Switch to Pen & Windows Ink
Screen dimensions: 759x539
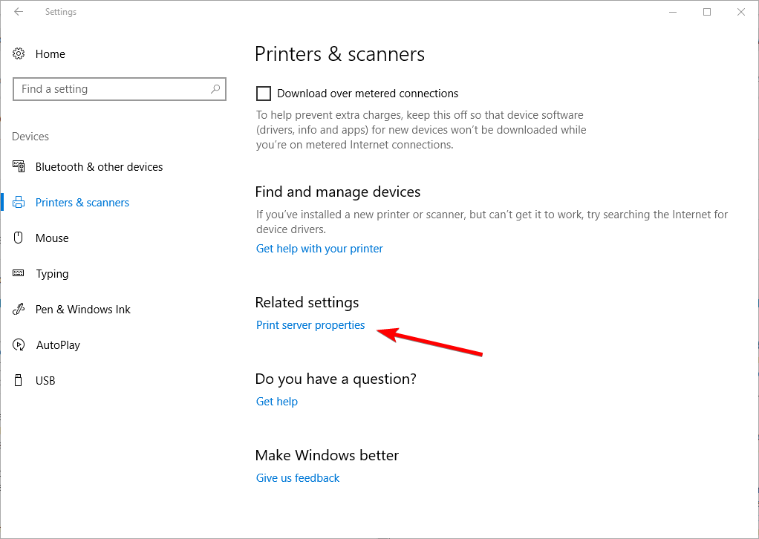click(82, 309)
